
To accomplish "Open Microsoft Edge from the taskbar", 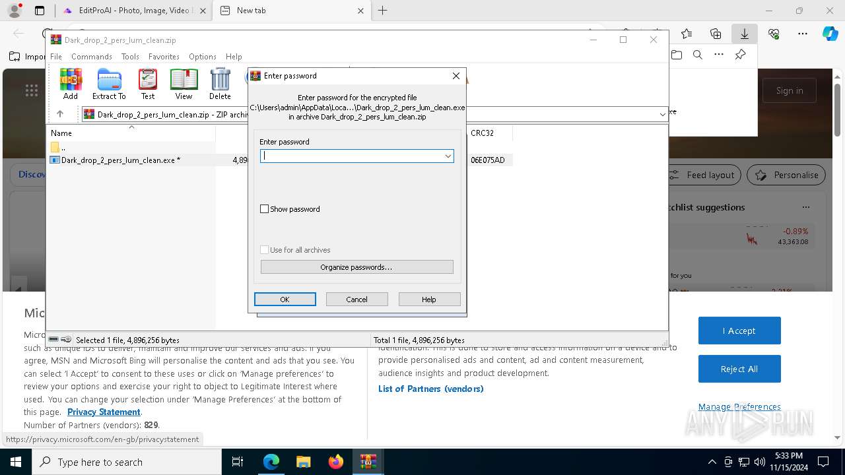I will (271, 462).
